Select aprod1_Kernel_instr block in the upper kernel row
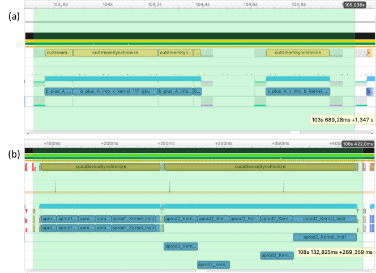The image size is (376, 273). 134,219
